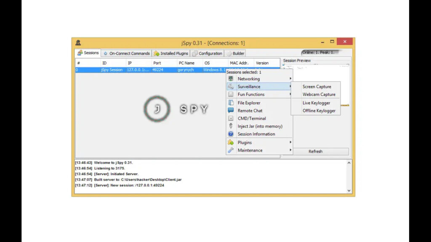Viewport: 431px width, 242px height.
Task: Sort by the IP column header
Action: click(138, 63)
